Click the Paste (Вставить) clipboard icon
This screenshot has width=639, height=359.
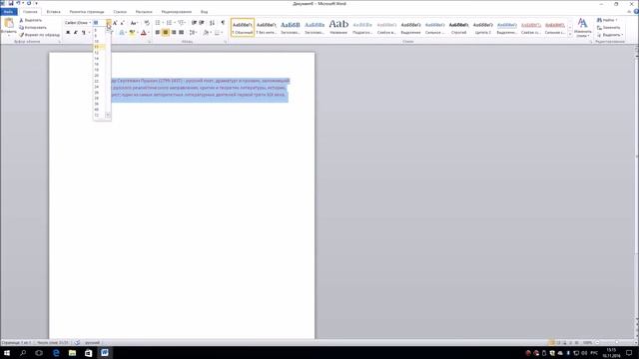9,23
